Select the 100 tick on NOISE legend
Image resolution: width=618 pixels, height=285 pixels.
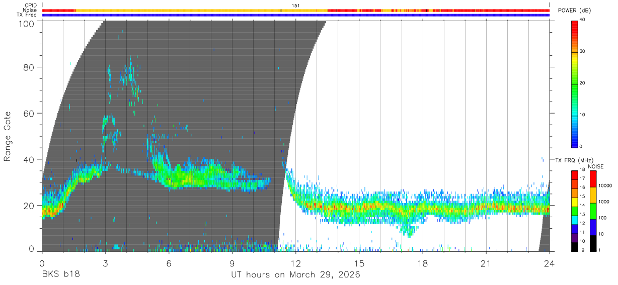pyautogui.click(x=602, y=218)
